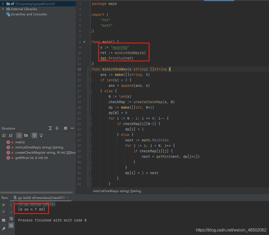The image size is (269, 235).
Task: Expand the sf project folder
Action: (3, 4)
